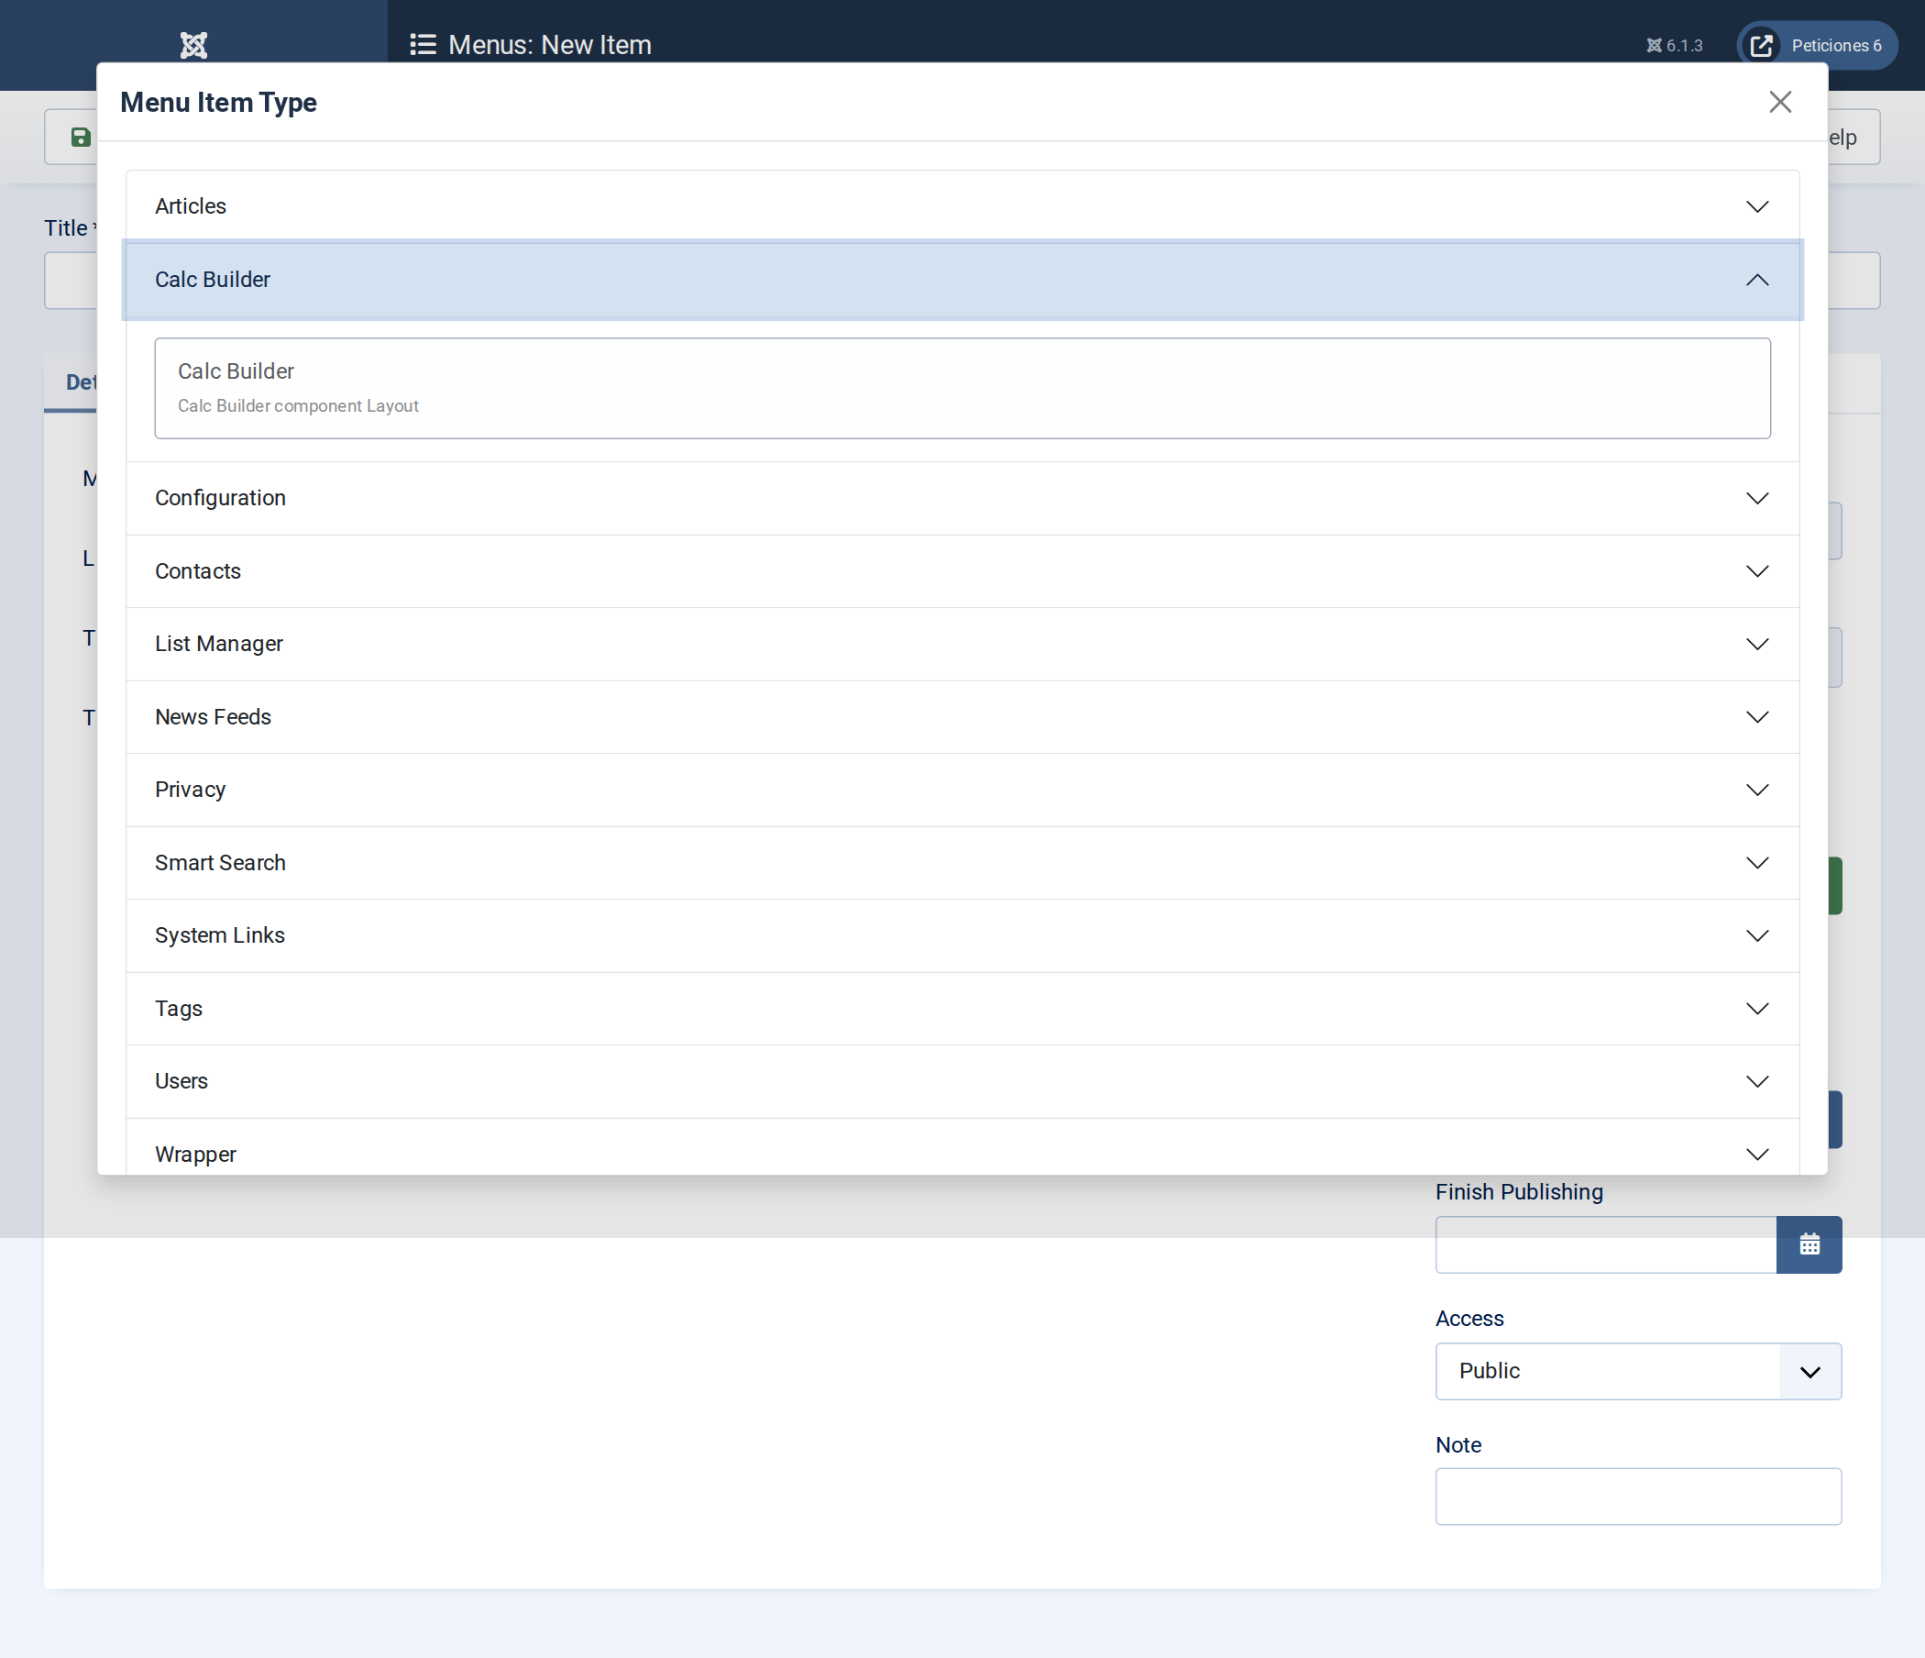The height and width of the screenshot is (1658, 1925).
Task: Click the Access field label
Action: click(1468, 1319)
